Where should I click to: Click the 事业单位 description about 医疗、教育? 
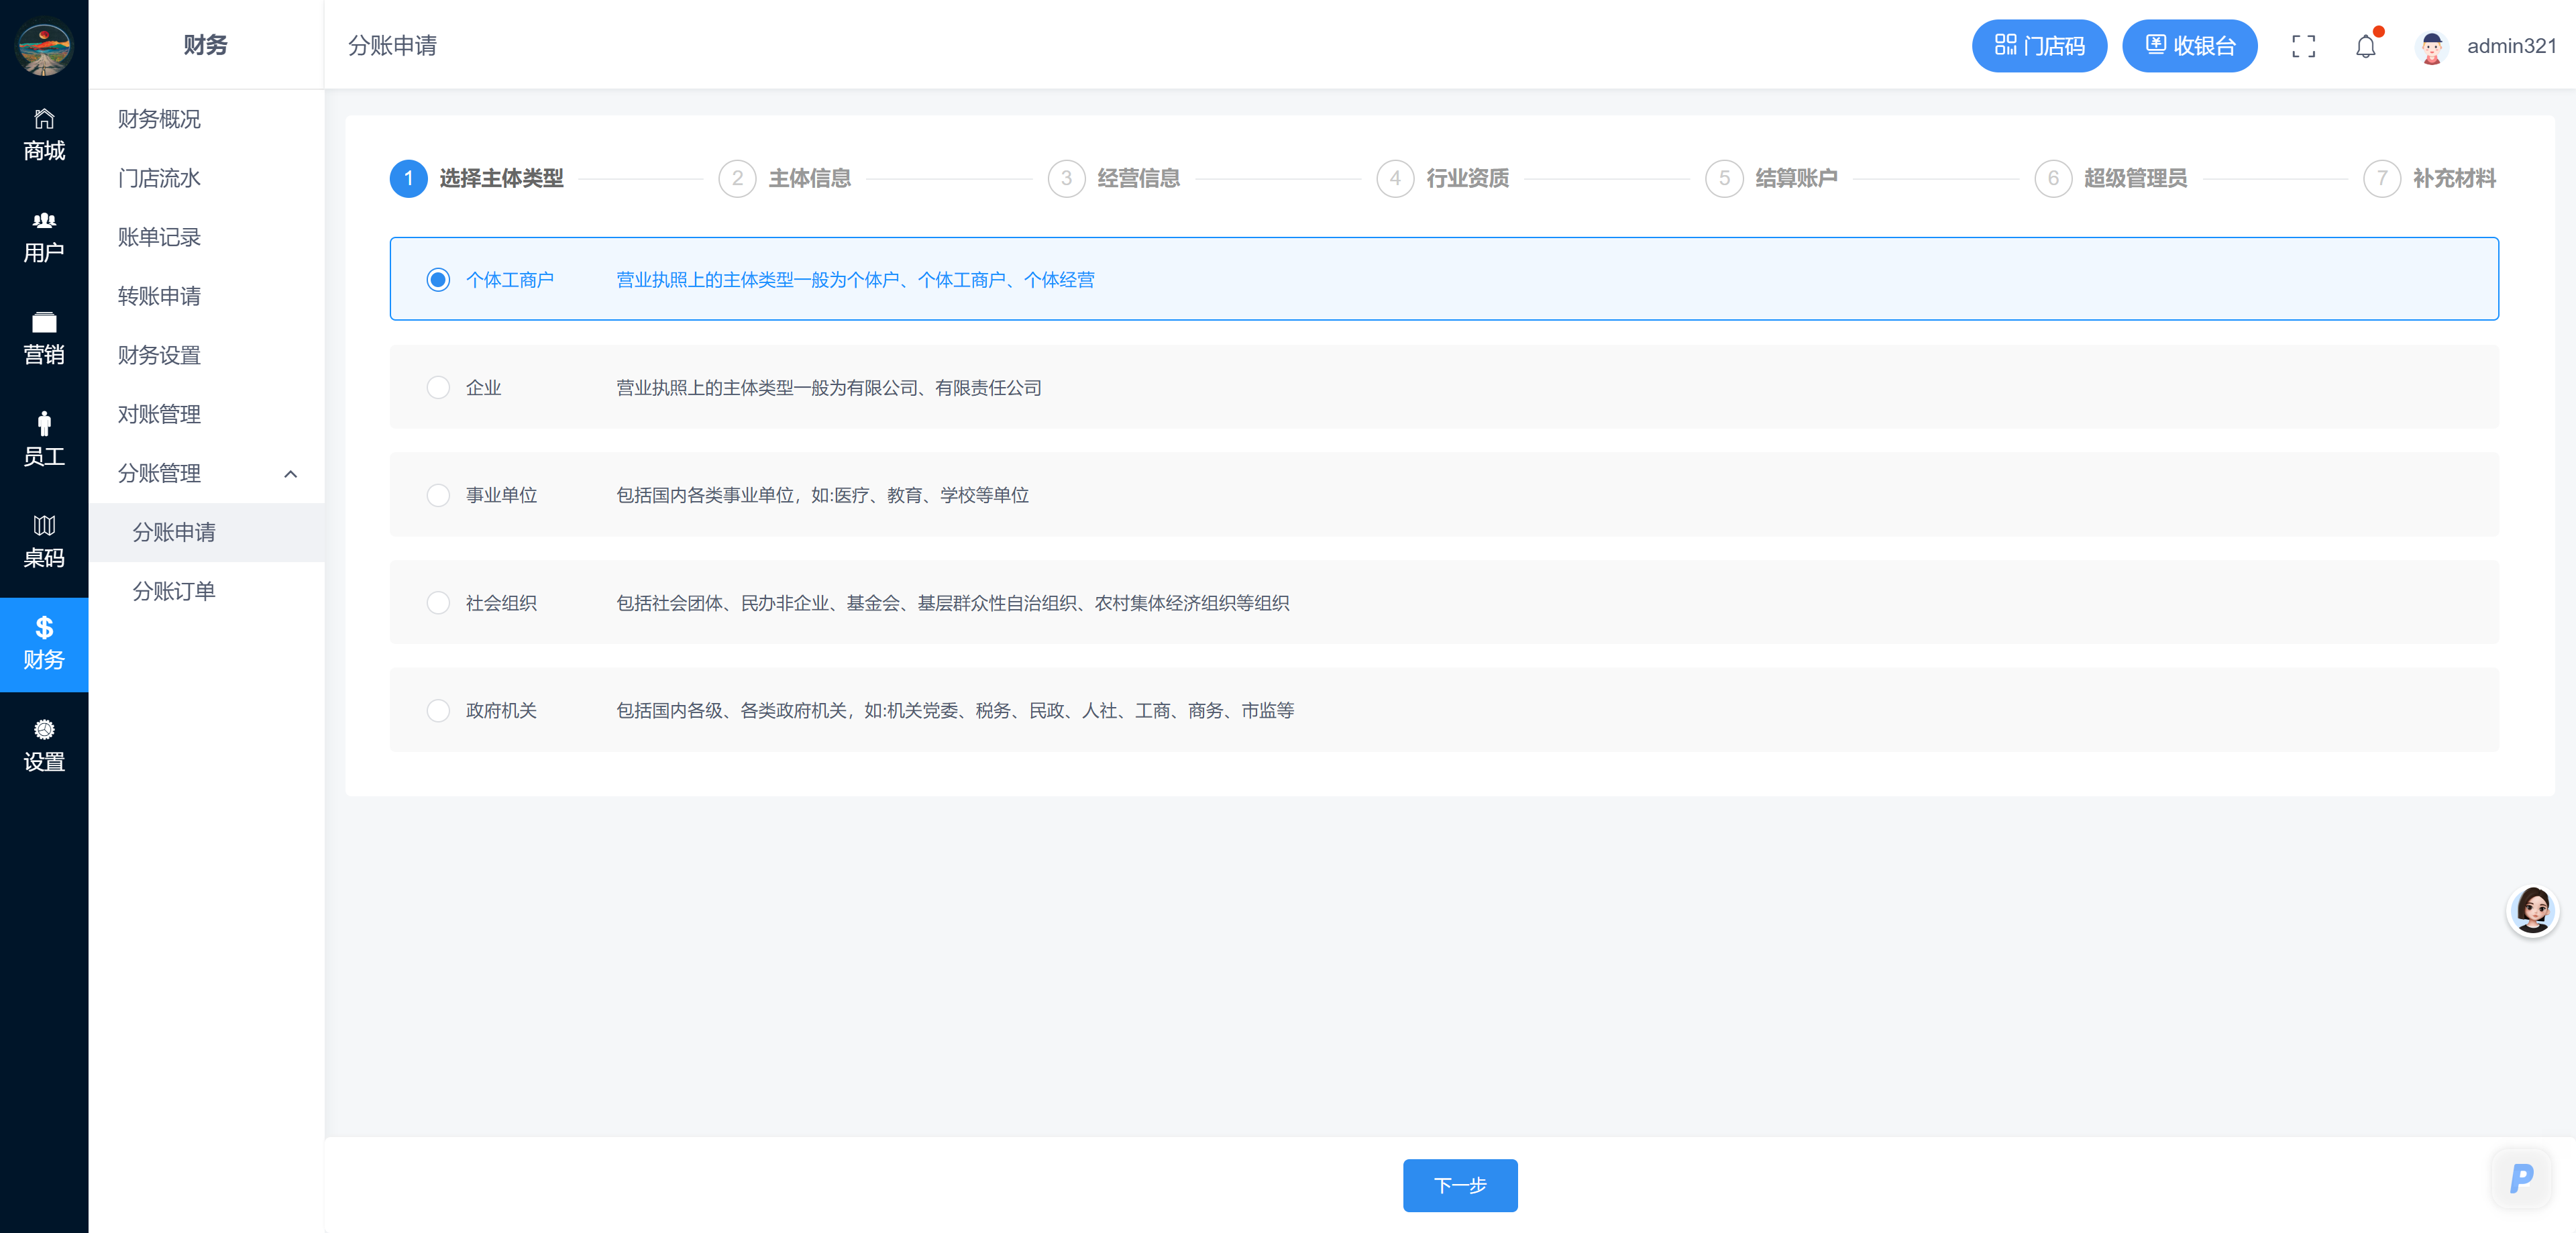[822, 495]
